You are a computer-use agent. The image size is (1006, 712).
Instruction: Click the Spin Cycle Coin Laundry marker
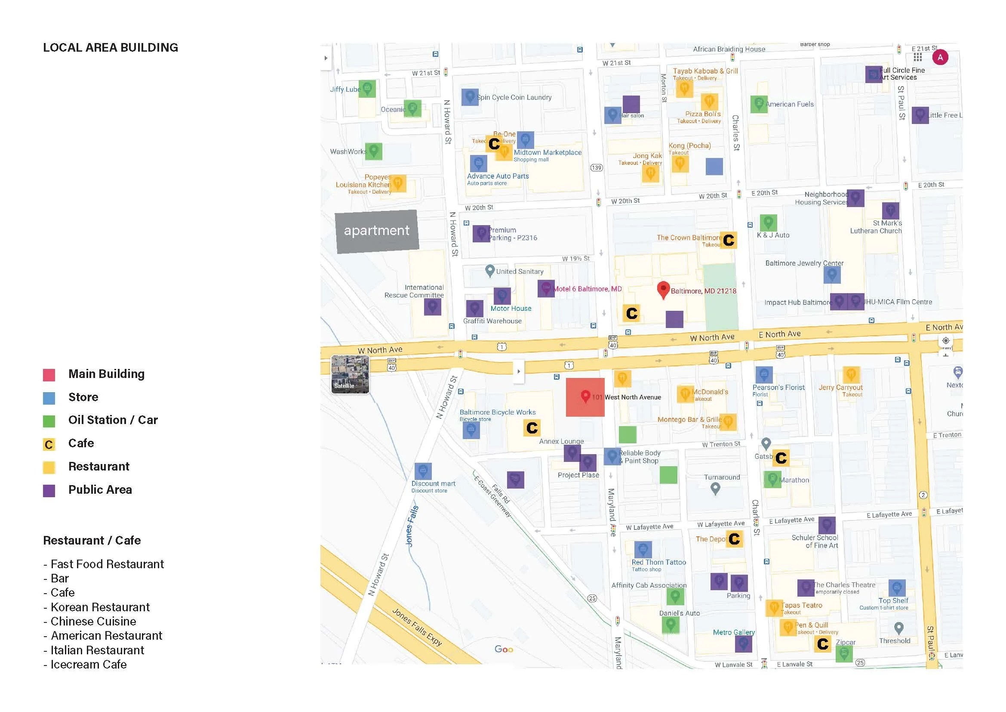coord(469,97)
